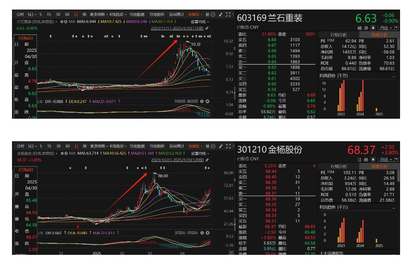Click 导出图形 in 兰石重装 chart toolbar
This screenshot has height=261, width=411.
click(157, 14)
